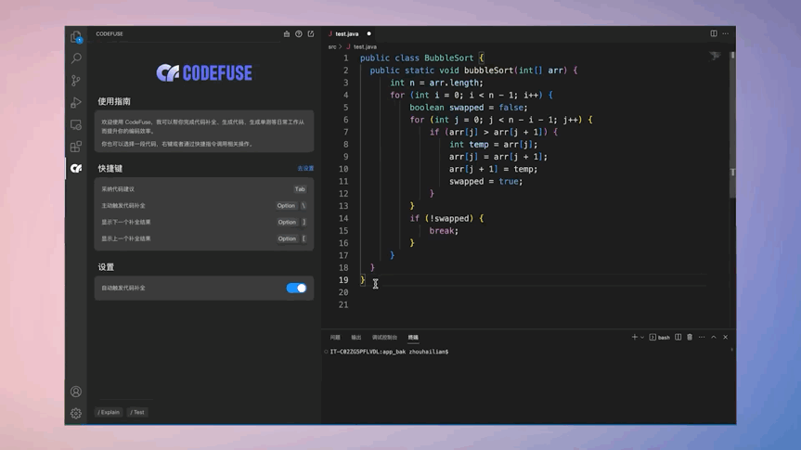Click the src breadcrumb segment
This screenshot has width=801, height=450.
tap(332, 46)
